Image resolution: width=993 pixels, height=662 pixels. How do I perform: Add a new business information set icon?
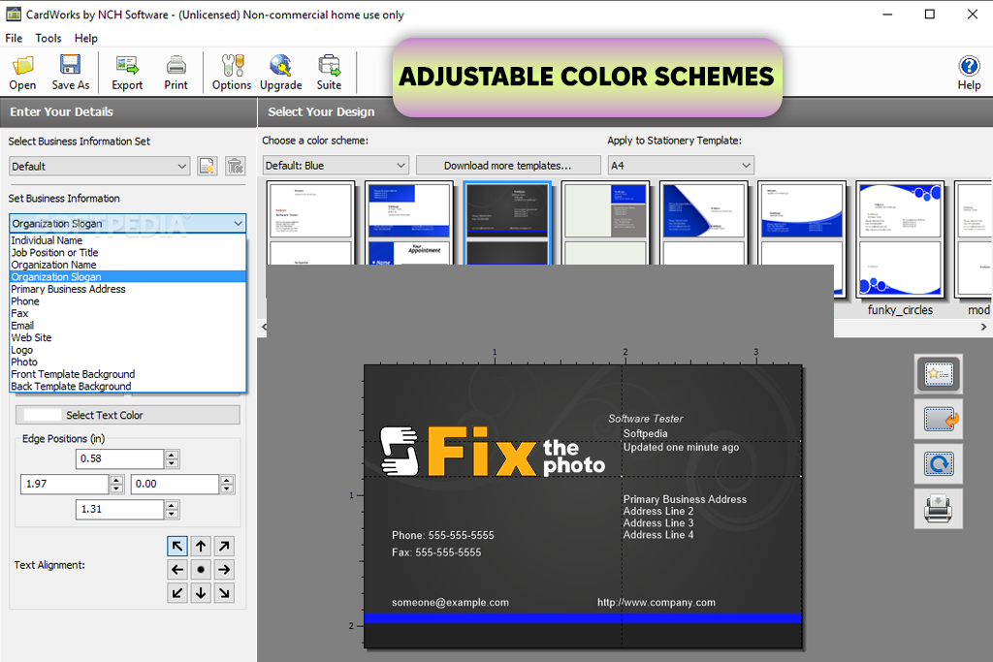208,166
